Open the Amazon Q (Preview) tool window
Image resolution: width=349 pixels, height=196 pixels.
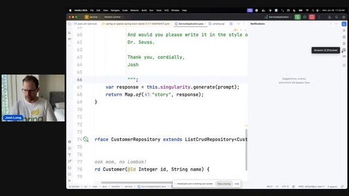344,50
